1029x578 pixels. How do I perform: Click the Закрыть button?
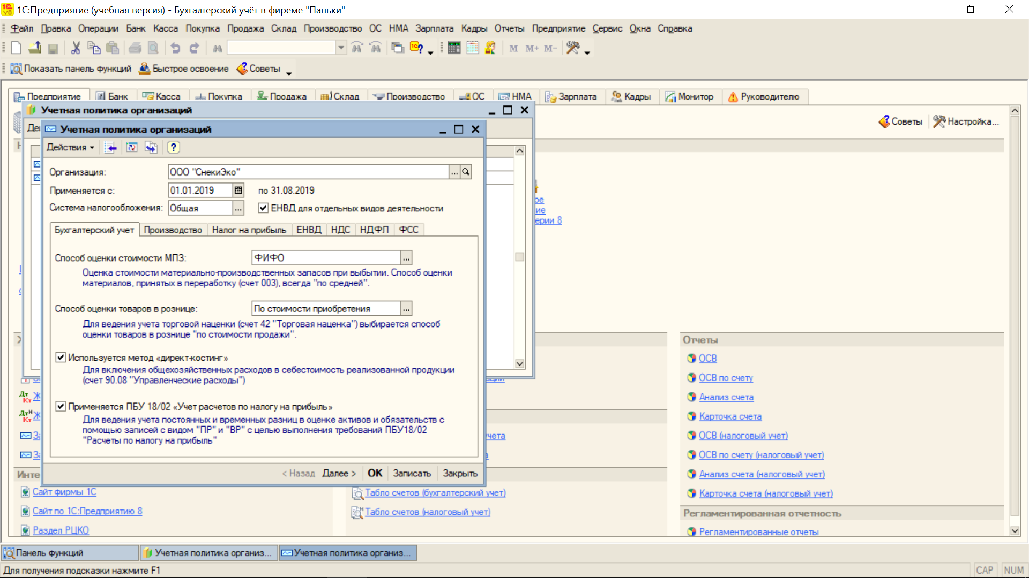(460, 474)
